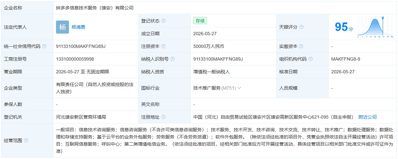398x159 pixels.
Task: Click help icon beside 纳税人识别号
Action: tap(172, 59)
